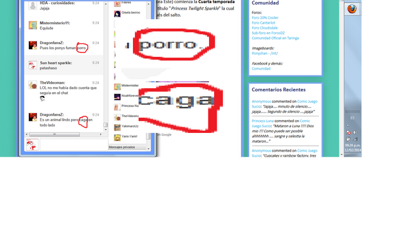Select Gisela berroc avatar in user list
409x250 pixels.
coord(118,13)
